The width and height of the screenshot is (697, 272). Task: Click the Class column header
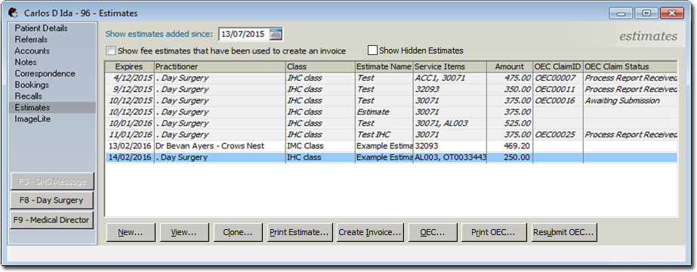click(320, 66)
